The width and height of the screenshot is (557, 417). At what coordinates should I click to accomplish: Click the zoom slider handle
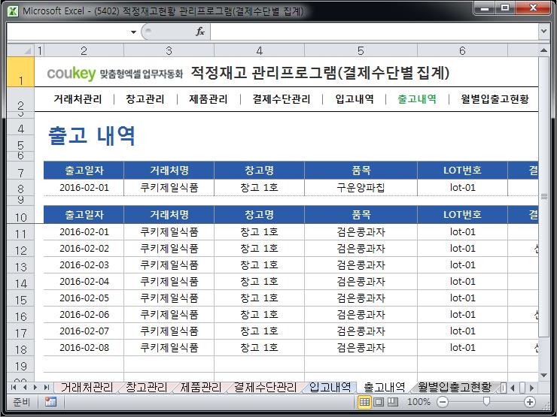tap(486, 402)
